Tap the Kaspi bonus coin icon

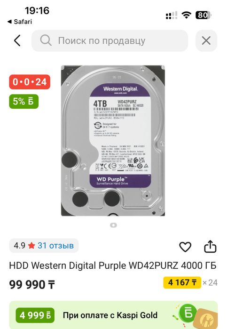coord(188,313)
